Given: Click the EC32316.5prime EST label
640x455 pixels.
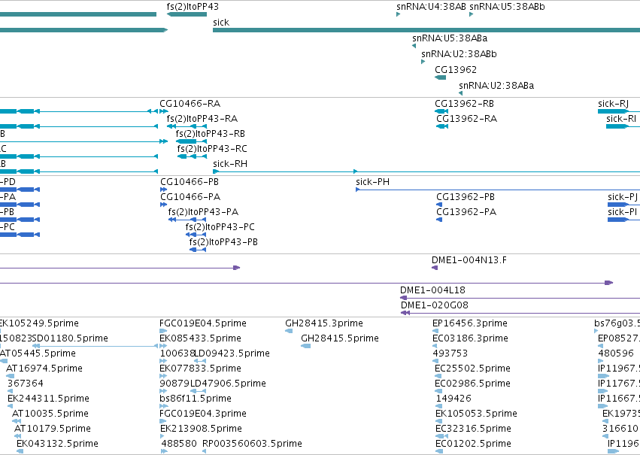Looking at the screenshot, I should (473, 429).
